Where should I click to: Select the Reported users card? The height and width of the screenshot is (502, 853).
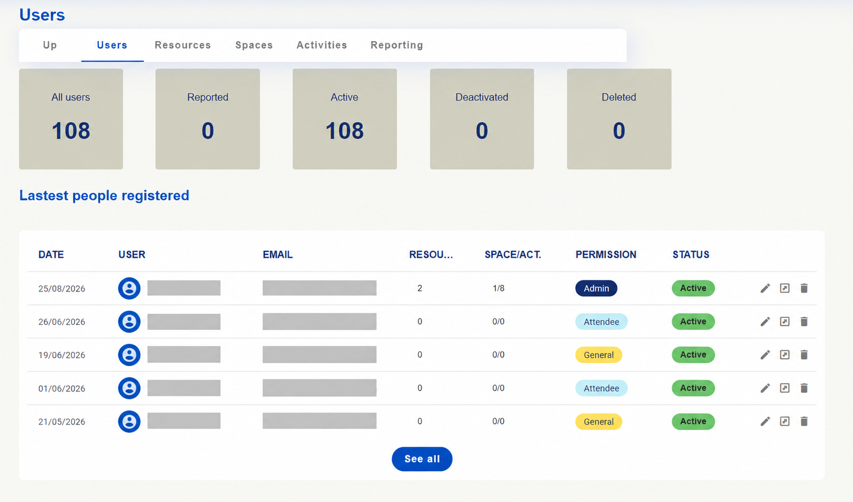coord(208,119)
